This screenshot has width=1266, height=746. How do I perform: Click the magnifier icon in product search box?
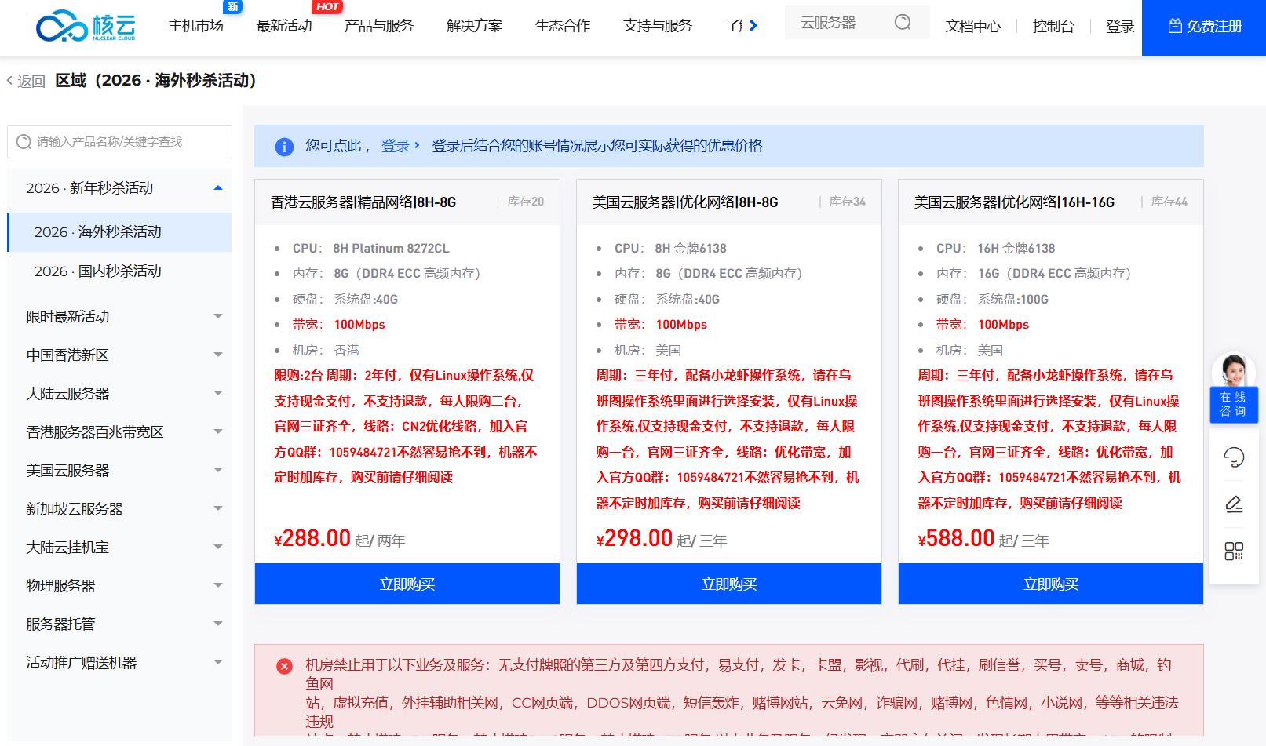click(x=24, y=142)
